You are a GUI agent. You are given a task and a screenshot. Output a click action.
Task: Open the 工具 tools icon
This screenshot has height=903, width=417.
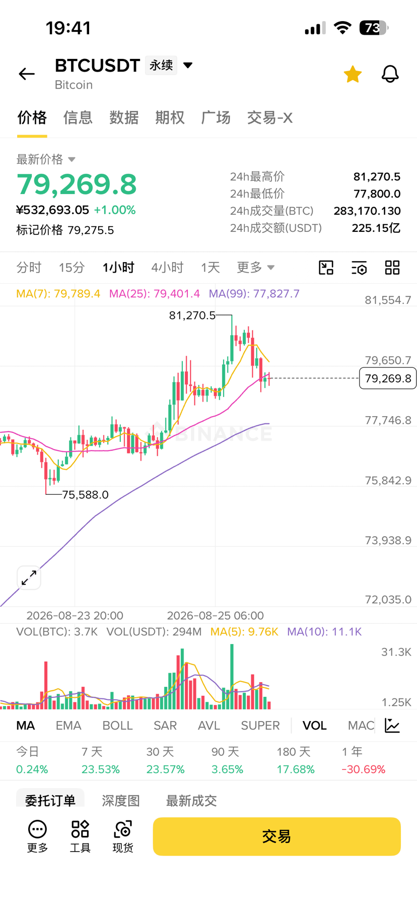[80, 836]
